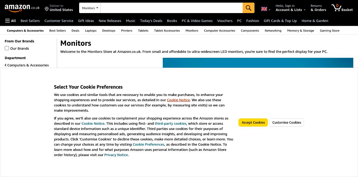Go to Books section
The width and height of the screenshot is (358, 177).
(172, 21)
